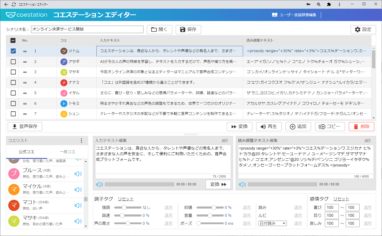Image resolution: width=382 pixels, height=236 pixels.
Task: Switch to the 一般コエ tab
Action: (x=67, y=152)
